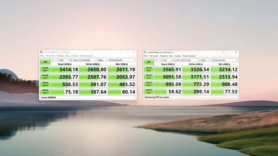This screenshot has width=278, height=156.
Task: Open Настройки menu in Lexar NM620 window
Action: point(50,56)
